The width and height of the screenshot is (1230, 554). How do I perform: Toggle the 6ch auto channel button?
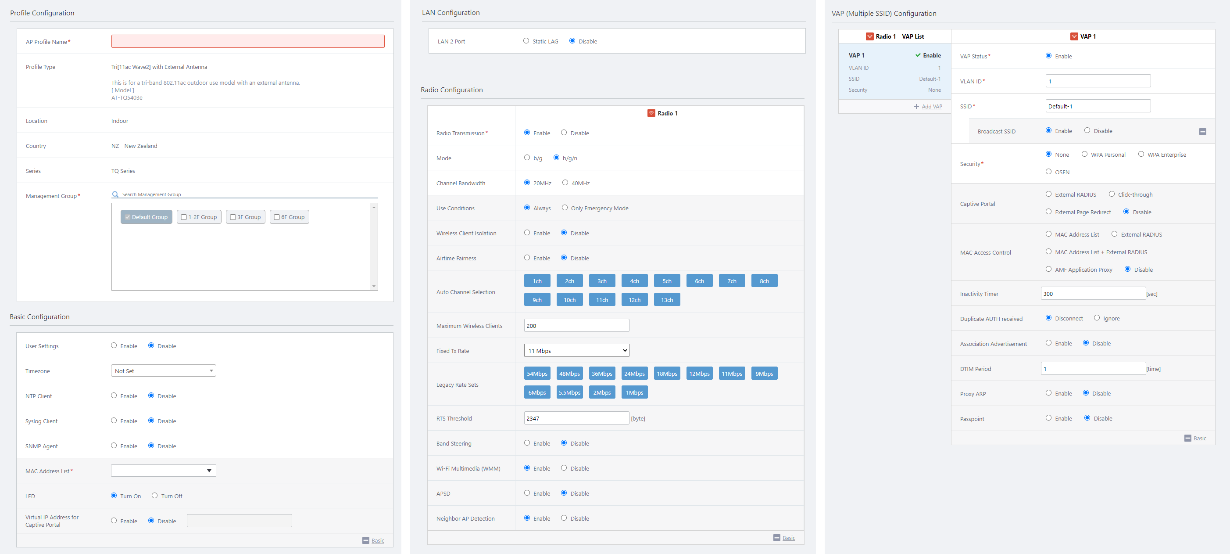click(699, 281)
